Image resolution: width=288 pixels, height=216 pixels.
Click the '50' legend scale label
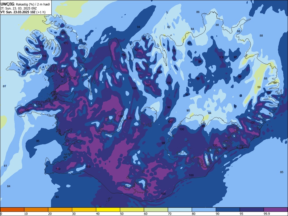tap(122, 214)
